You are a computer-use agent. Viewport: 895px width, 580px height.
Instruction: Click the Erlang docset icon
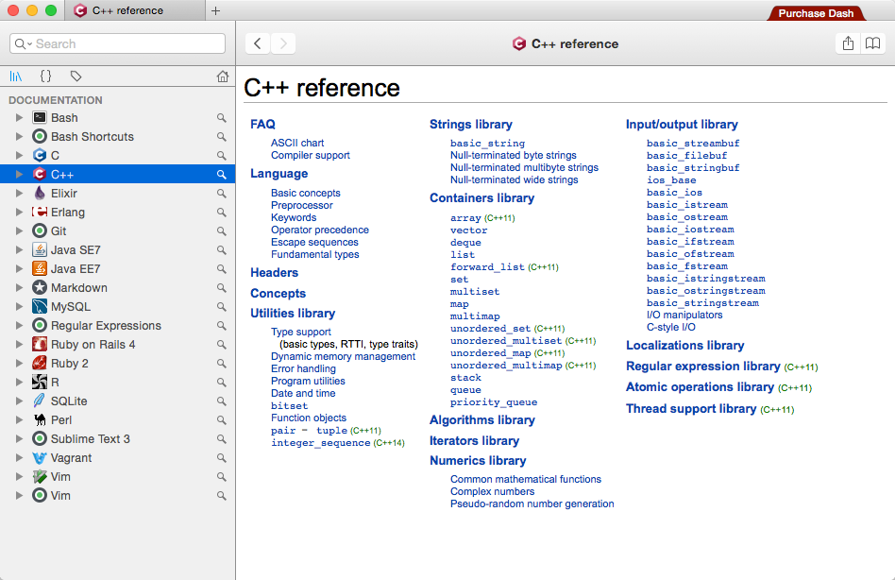pyautogui.click(x=40, y=212)
